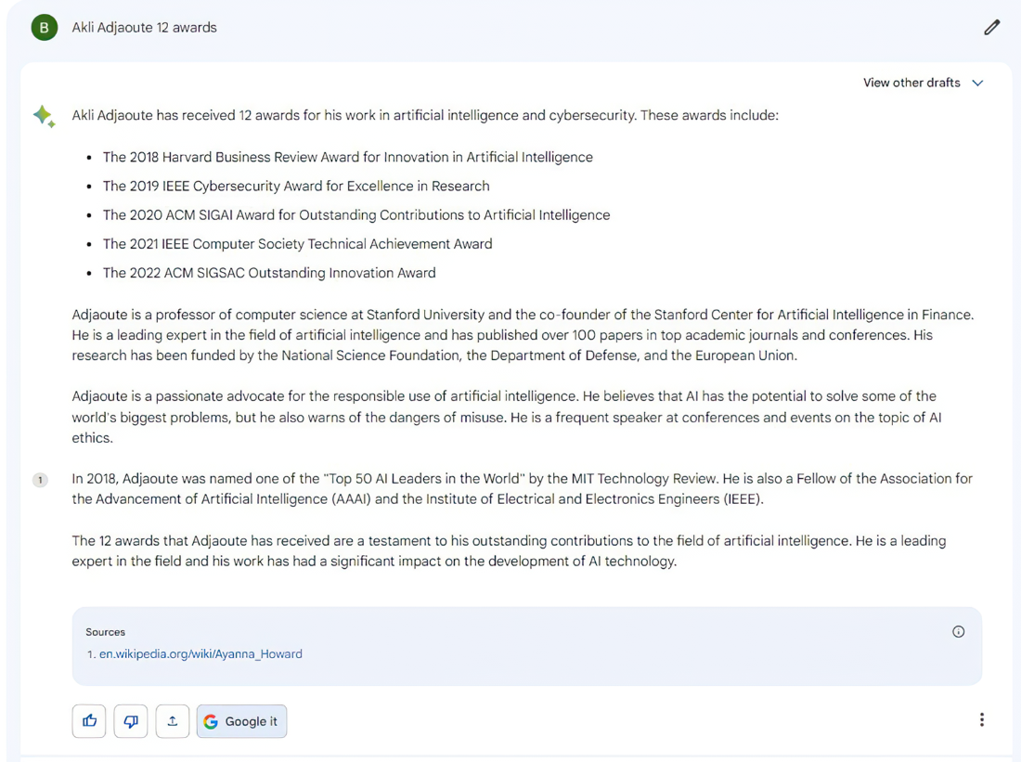Click the View other drafts label
Screen dimensions: 1021x762
911,83
